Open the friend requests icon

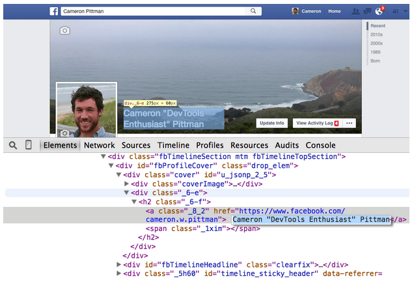pos(355,11)
